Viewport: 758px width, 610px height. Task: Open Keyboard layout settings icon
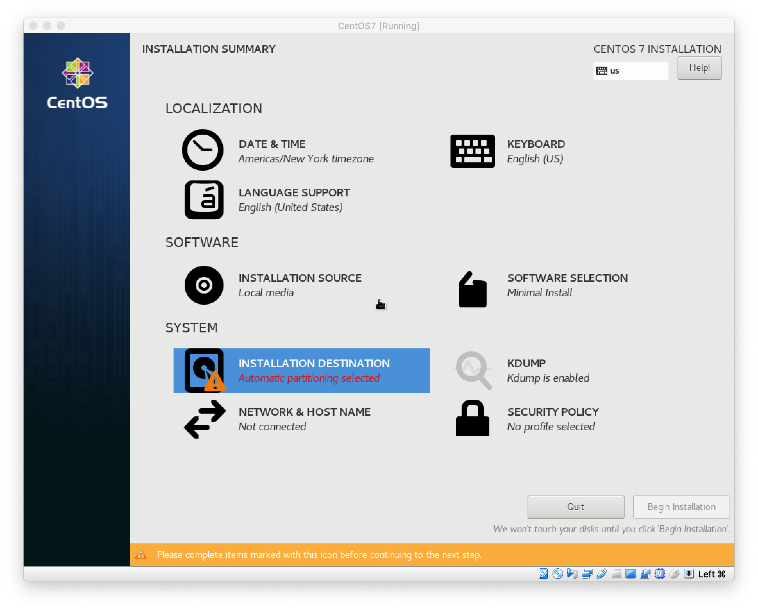472,151
